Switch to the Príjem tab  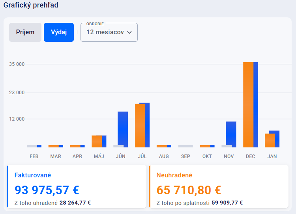pos(25,32)
